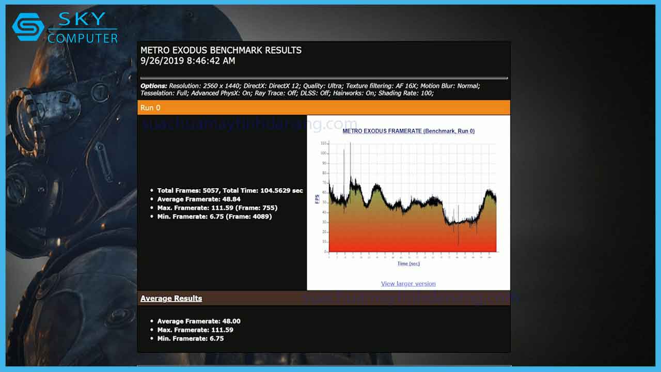Click the 'FPS' axis label on chart
661x372 pixels.
(x=317, y=199)
